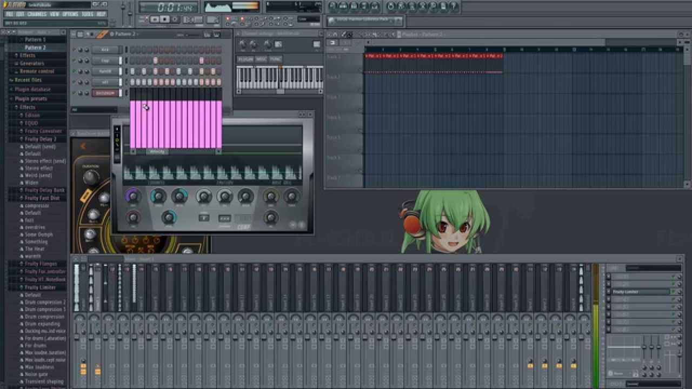Mute the BASSDRUM channel via its LED

74,93
